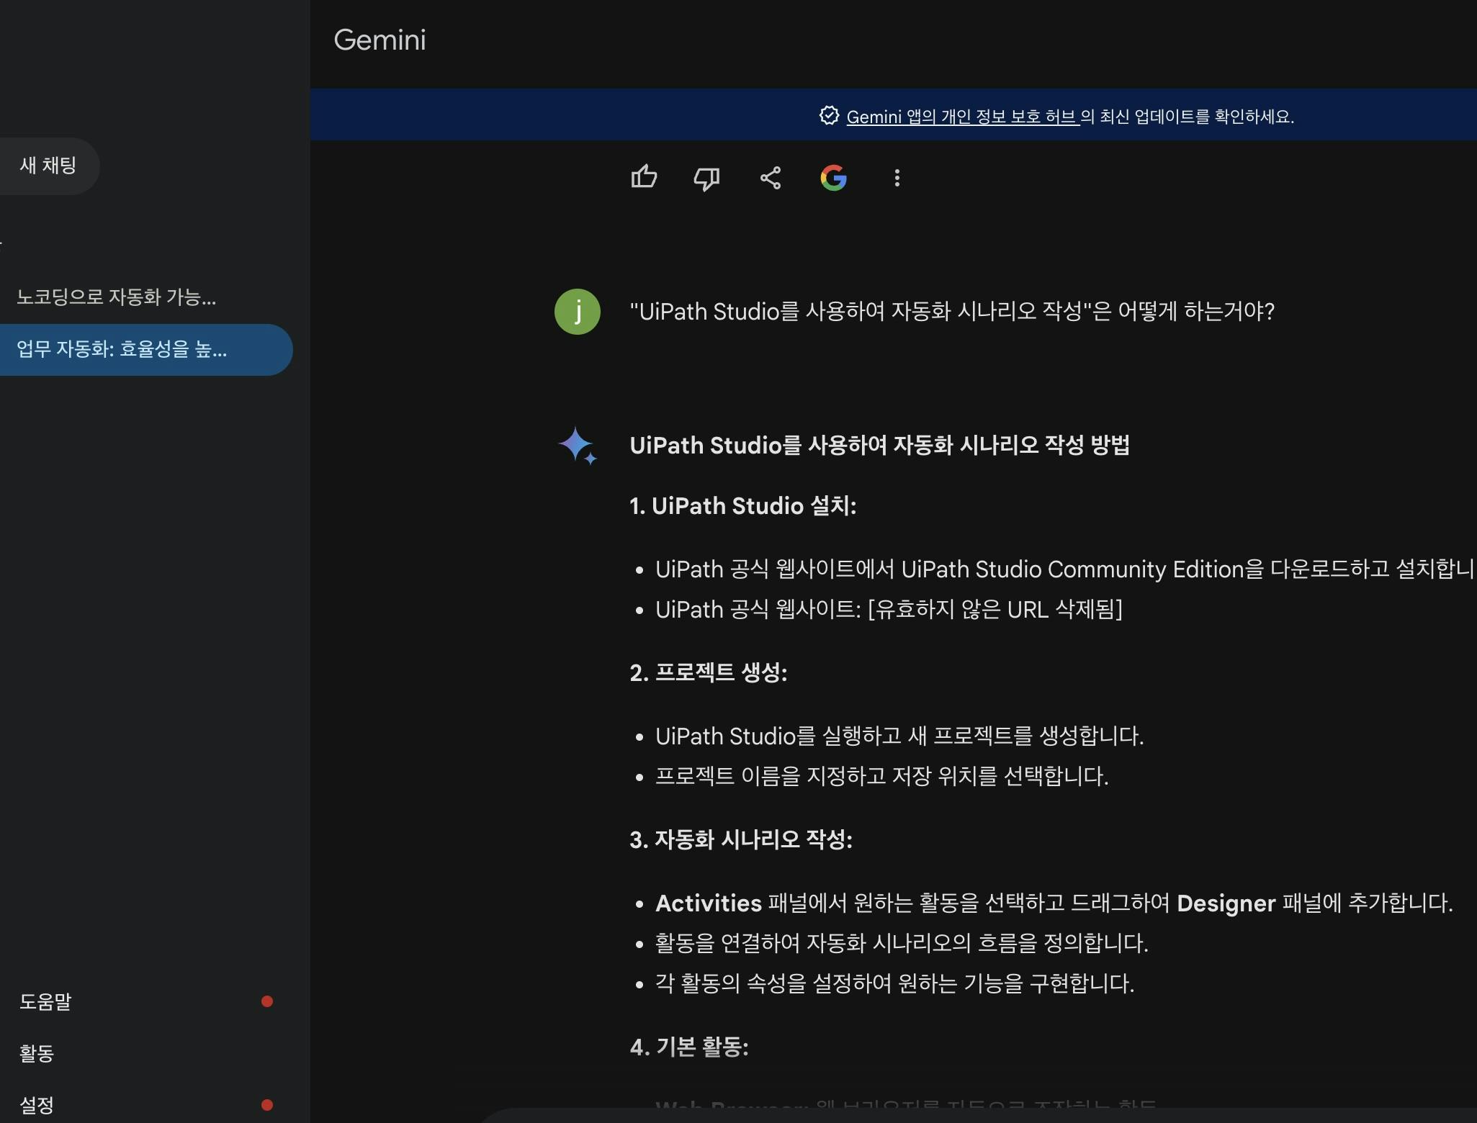Screen dimensions: 1477x1123
Task: Open 도움말 in the sidebar
Action: (45, 1001)
